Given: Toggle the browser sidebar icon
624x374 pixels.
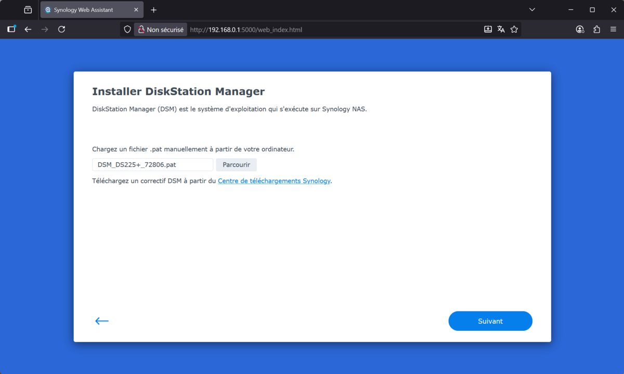Looking at the screenshot, I should (x=11, y=29).
